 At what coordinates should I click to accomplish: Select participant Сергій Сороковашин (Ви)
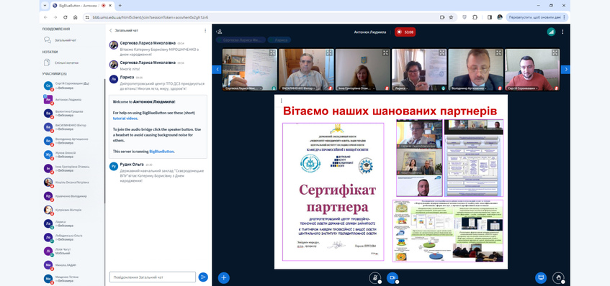pos(72,85)
